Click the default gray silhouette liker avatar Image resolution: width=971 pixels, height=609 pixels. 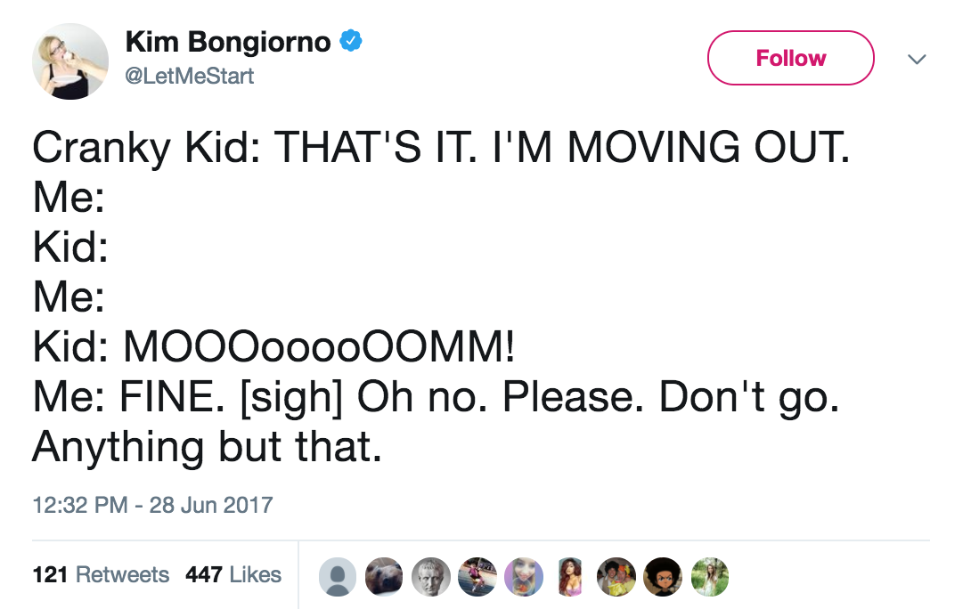tap(338, 576)
